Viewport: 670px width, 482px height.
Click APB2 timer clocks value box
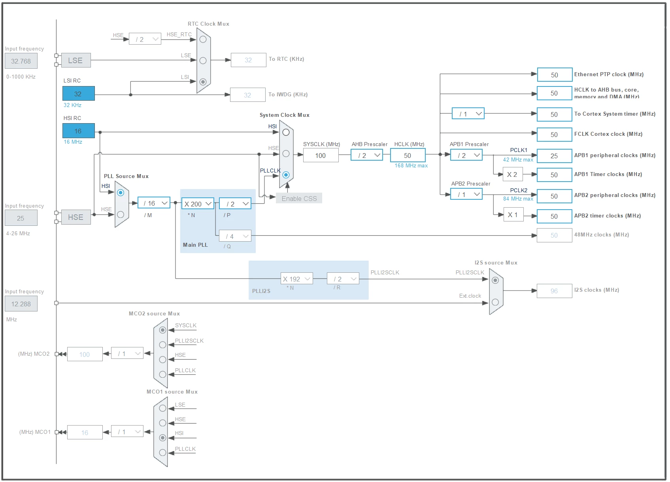pyautogui.click(x=555, y=216)
